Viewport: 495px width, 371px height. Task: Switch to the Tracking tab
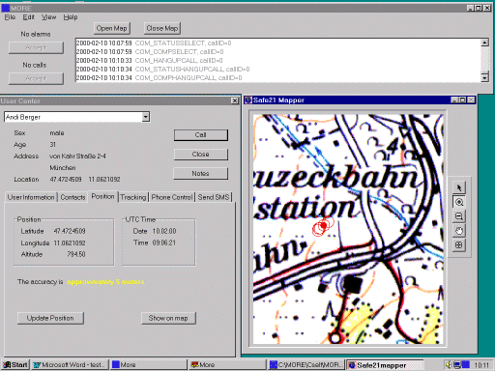click(x=133, y=197)
